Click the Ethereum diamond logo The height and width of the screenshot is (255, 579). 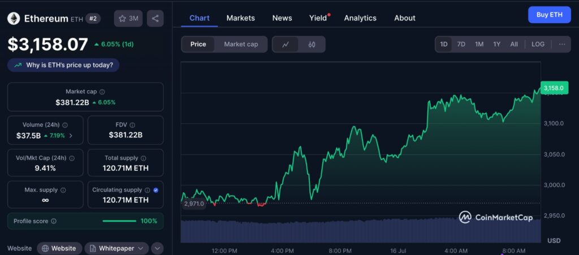coord(14,19)
